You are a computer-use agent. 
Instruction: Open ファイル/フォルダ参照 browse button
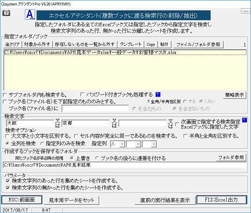[x=199, y=45]
